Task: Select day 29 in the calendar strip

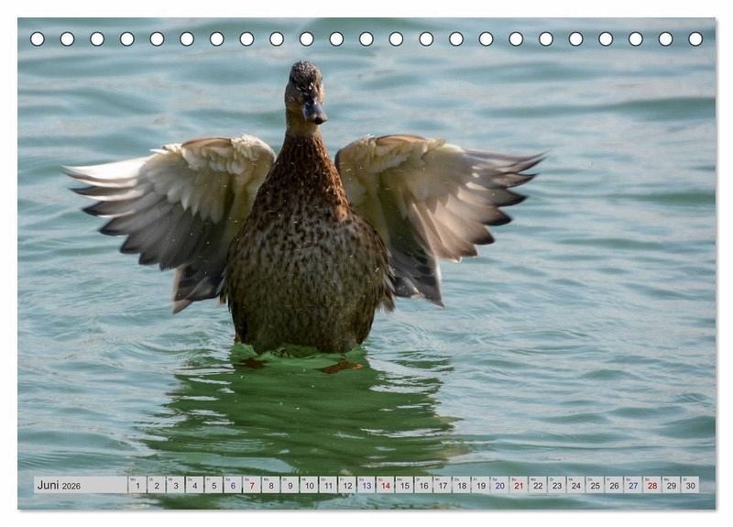Action: click(672, 485)
